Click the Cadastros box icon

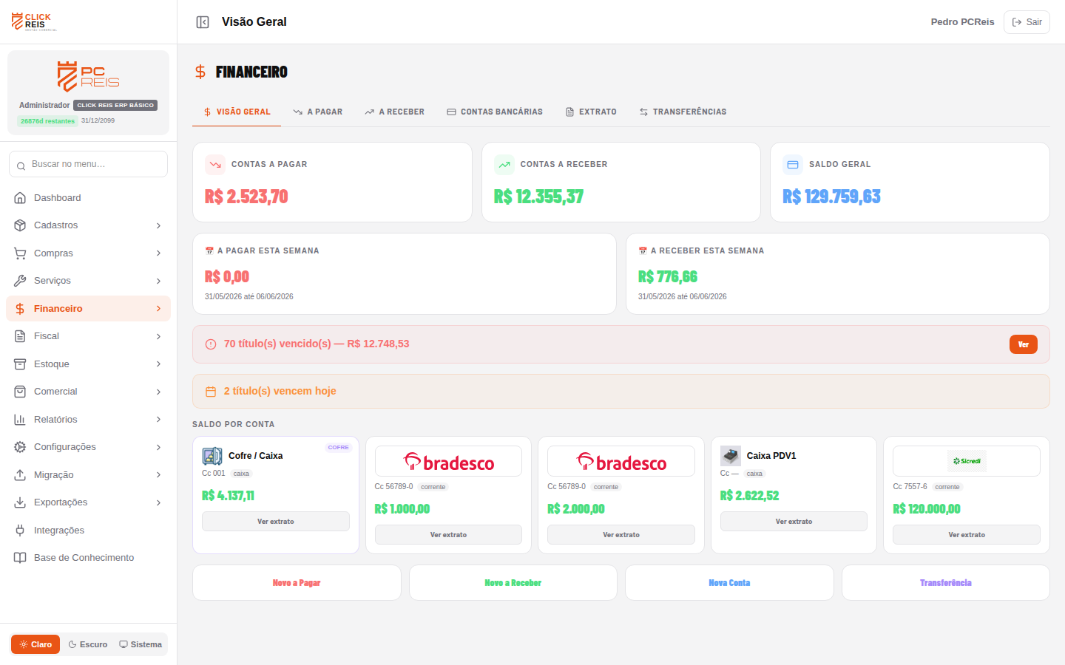pyautogui.click(x=20, y=225)
